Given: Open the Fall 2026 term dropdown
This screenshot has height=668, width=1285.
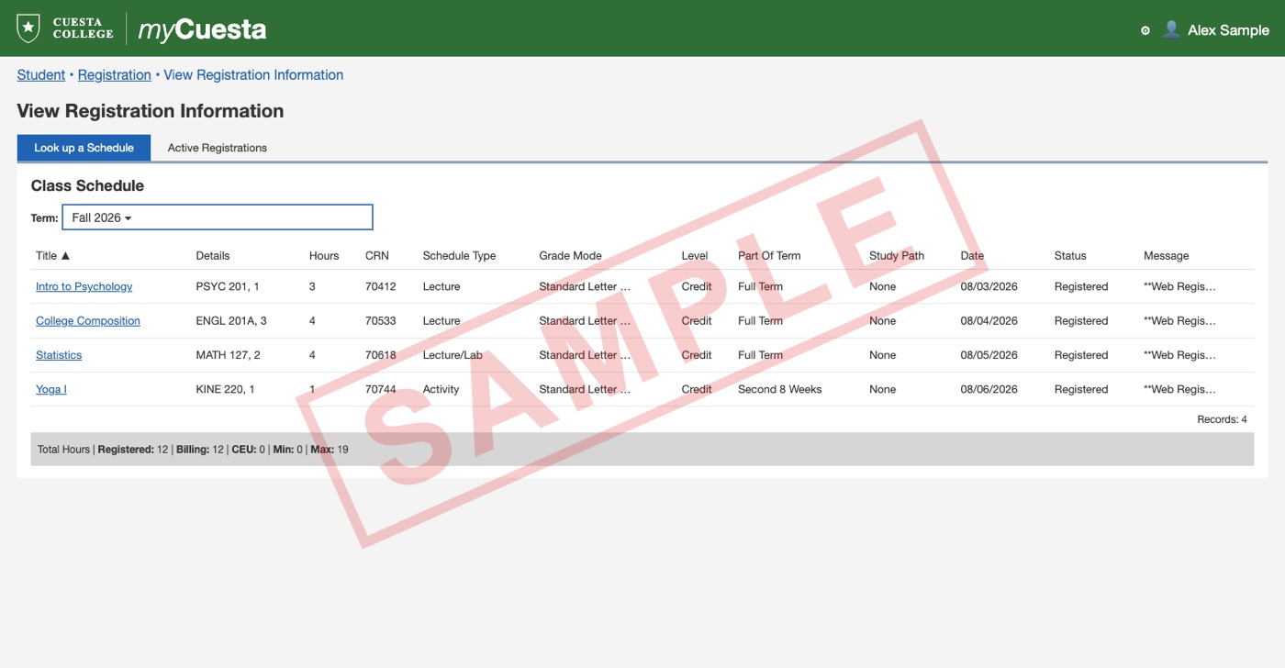Looking at the screenshot, I should [218, 217].
